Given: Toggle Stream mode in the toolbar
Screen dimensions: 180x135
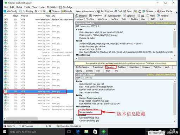Looking at the screenshot, I should (54, 11).
